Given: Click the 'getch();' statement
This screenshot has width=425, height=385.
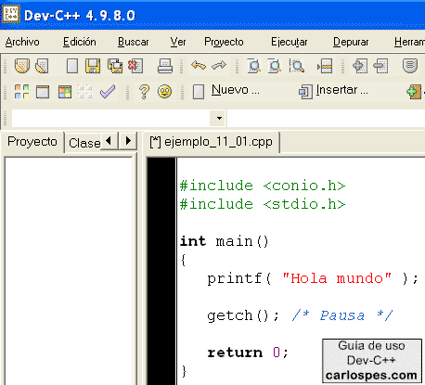Looking at the screenshot, I should pyautogui.click(x=243, y=315).
